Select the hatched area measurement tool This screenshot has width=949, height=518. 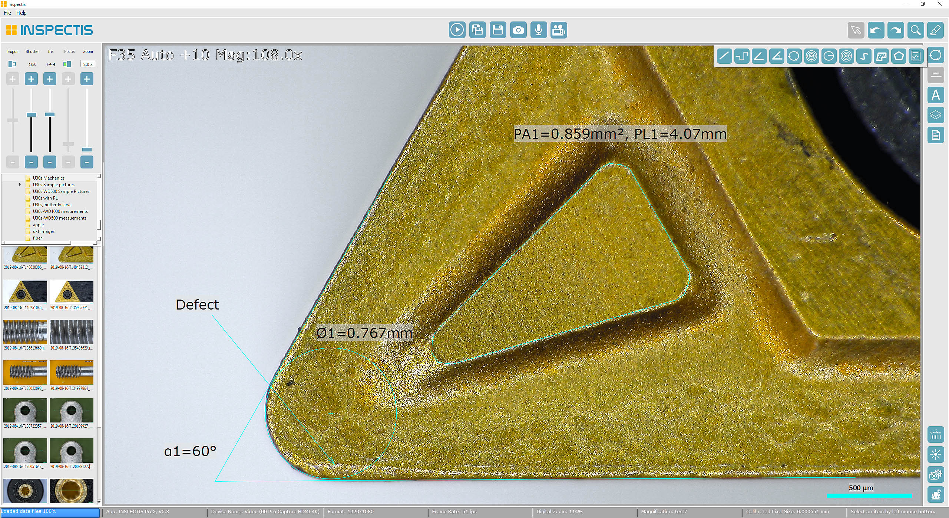coord(881,56)
